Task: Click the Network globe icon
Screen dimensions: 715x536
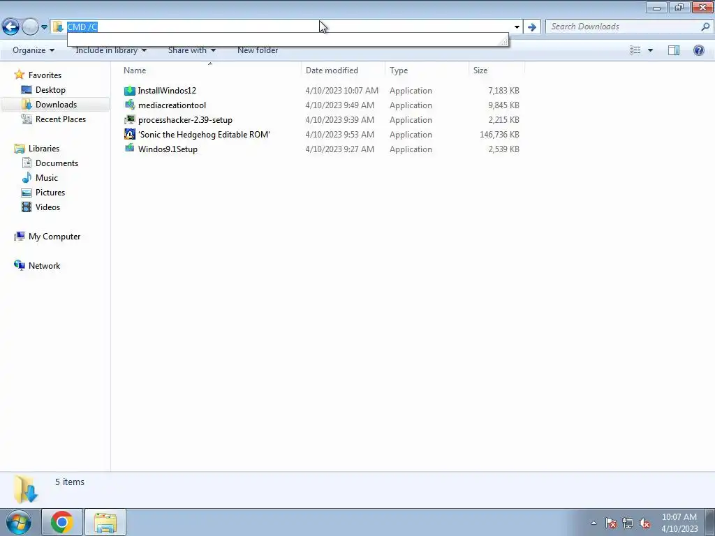Action: point(19,265)
